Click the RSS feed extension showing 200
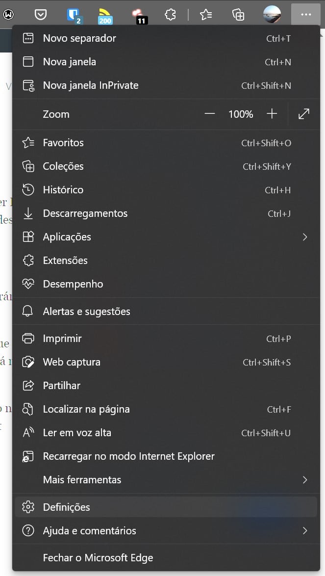325x576 pixels. tap(105, 15)
